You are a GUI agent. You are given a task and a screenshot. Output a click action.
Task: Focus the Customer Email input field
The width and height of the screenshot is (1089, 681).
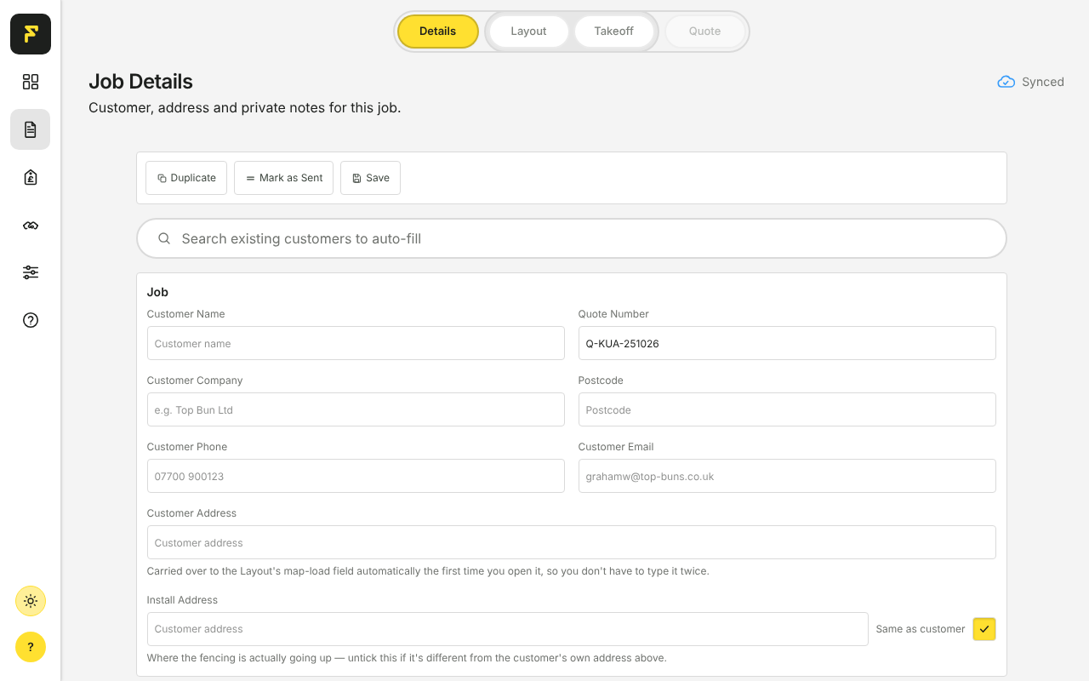pyautogui.click(x=787, y=476)
